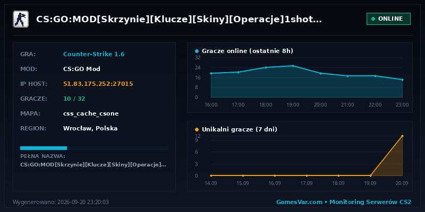
Task: Click the 17.09 data point on unique chart
Action: [307, 175]
